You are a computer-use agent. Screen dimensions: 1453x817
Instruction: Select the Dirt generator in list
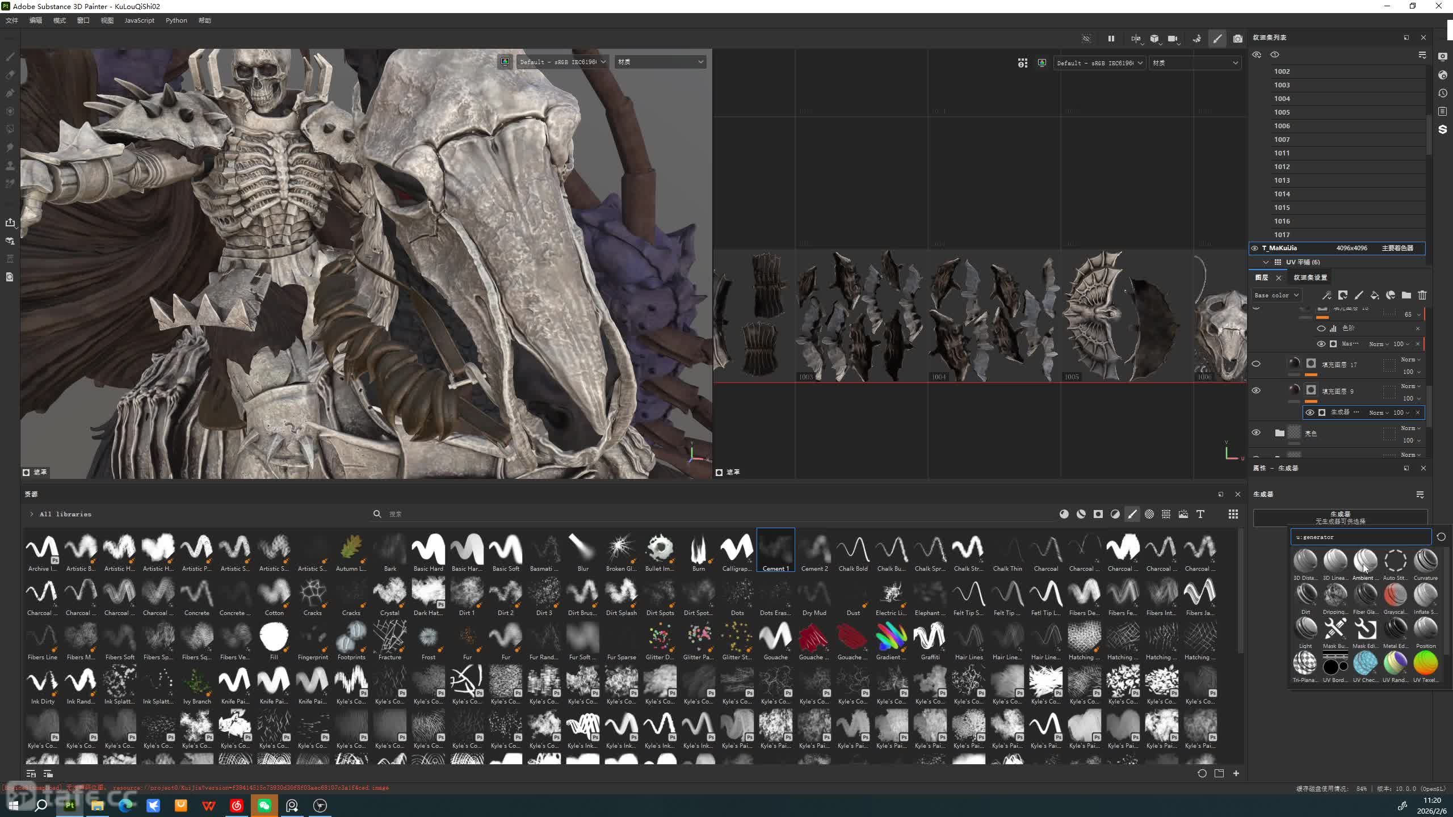tap(1305, 595)
